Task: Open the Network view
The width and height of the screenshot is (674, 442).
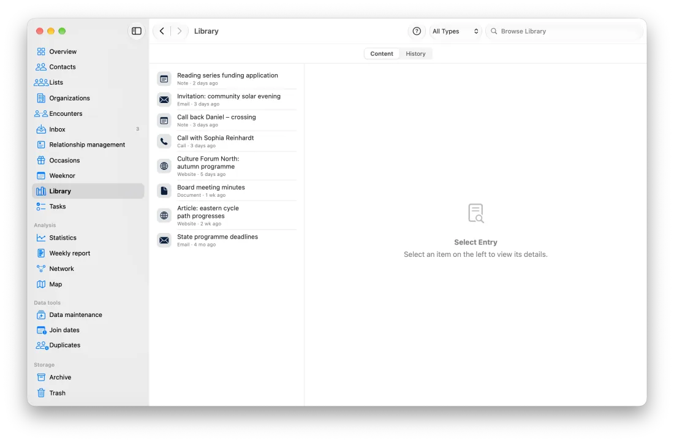Action: (x=88, y=269)
